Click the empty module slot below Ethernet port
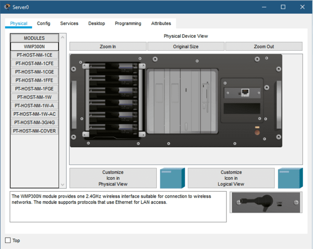Viewport: 313px width, 249px height. [242, 109]
